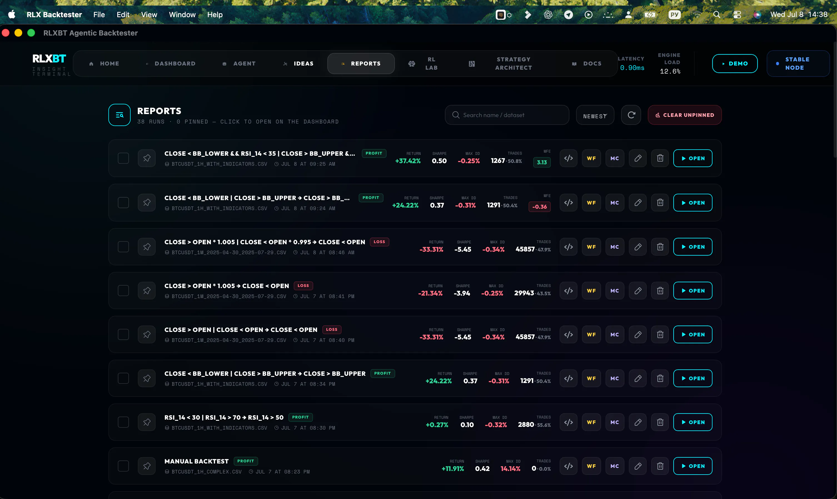837x499 pixels.
Task: Go to the Home tab
Action: tap(104, 64)
